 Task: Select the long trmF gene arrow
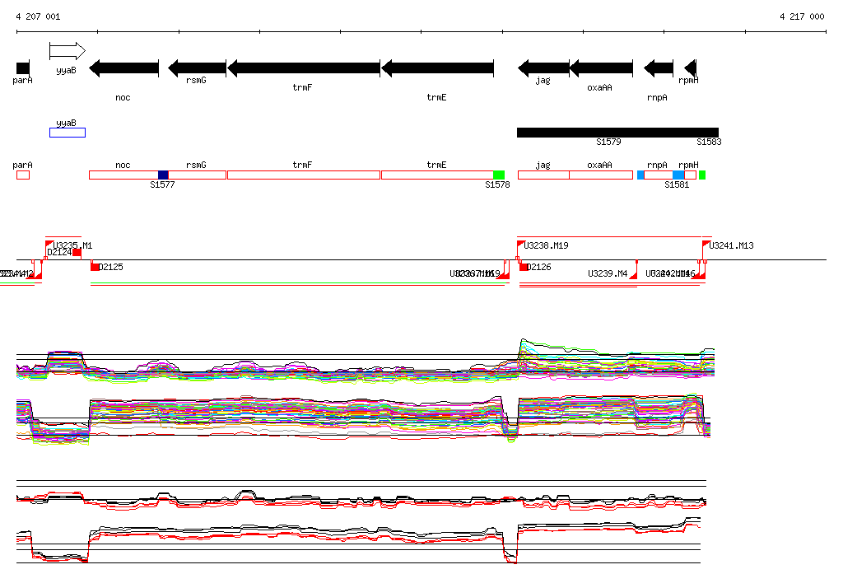tap(304, 68)
